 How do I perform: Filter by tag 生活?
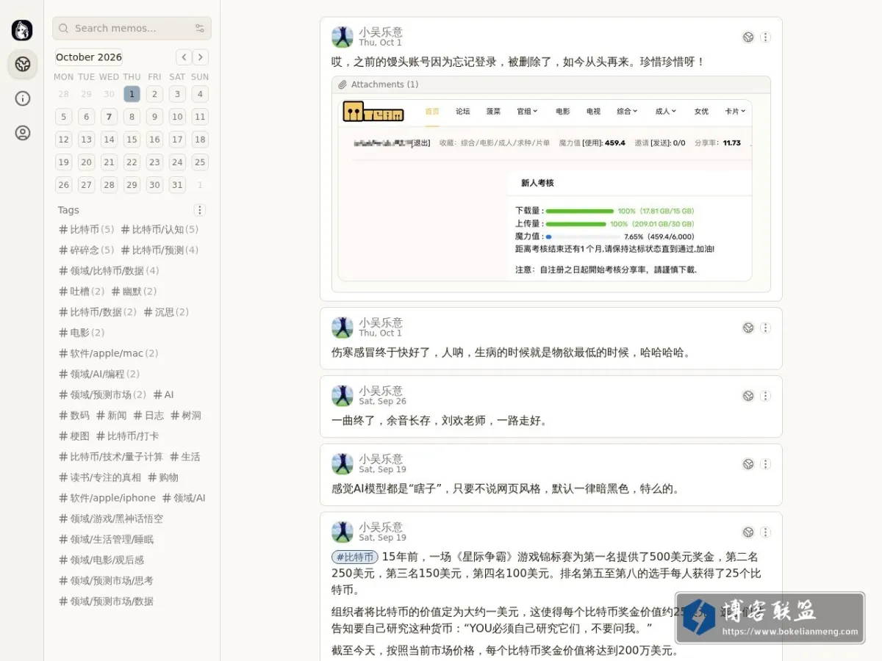pyautogui.click(x=184, y=457)
